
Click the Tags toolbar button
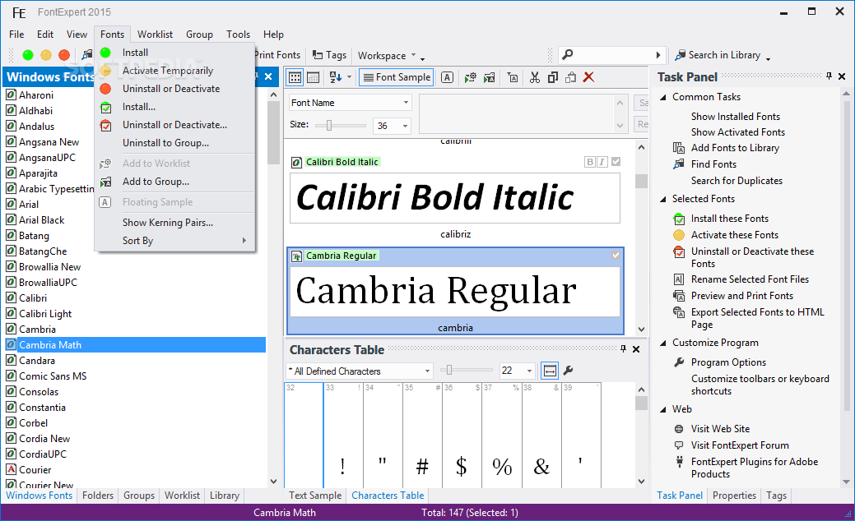tap(329, 55)
